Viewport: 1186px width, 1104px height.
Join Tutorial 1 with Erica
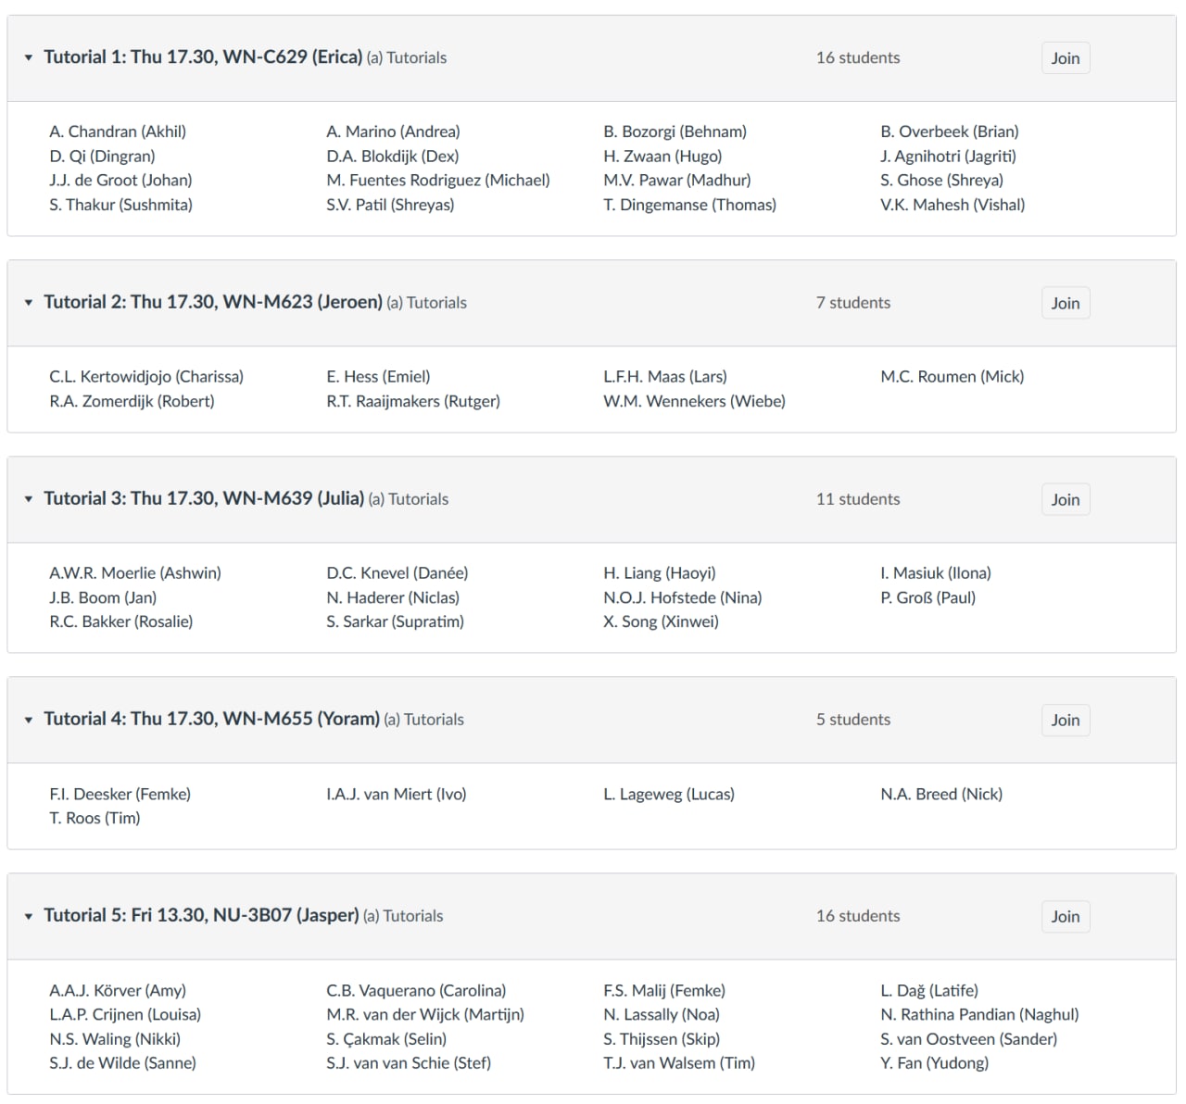(1065, 58)
